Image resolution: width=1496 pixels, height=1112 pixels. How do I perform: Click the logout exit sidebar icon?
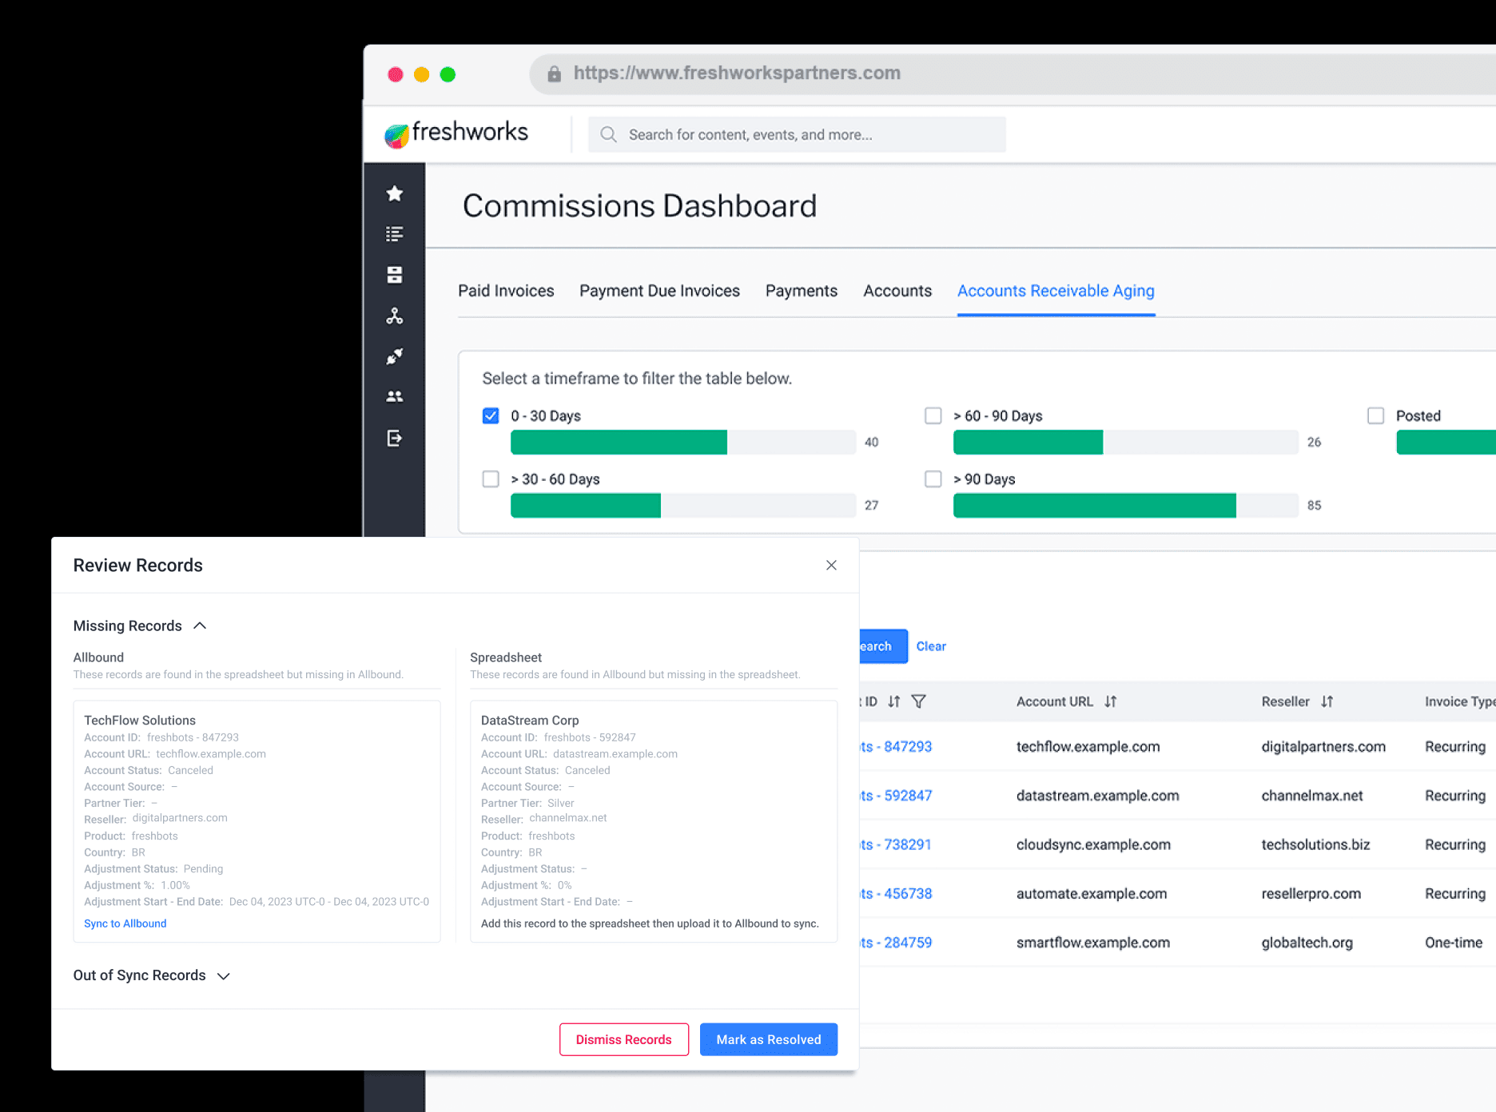point(394,438)
